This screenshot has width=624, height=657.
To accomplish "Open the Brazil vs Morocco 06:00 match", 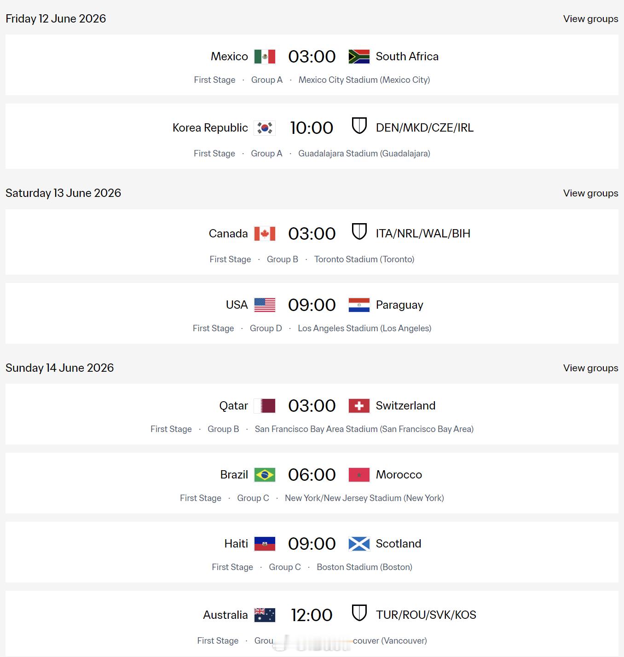I will pyautogui.click(x=312, y=475).
